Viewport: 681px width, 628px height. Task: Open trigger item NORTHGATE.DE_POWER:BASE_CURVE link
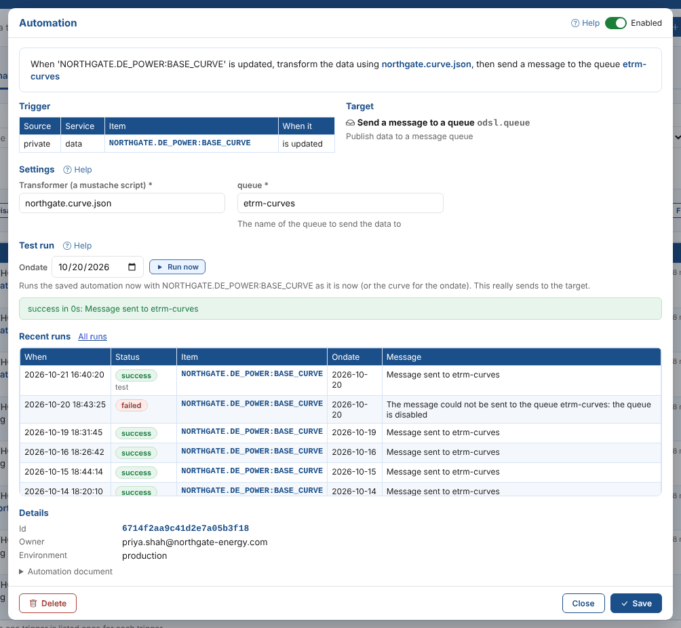[179, 143]
